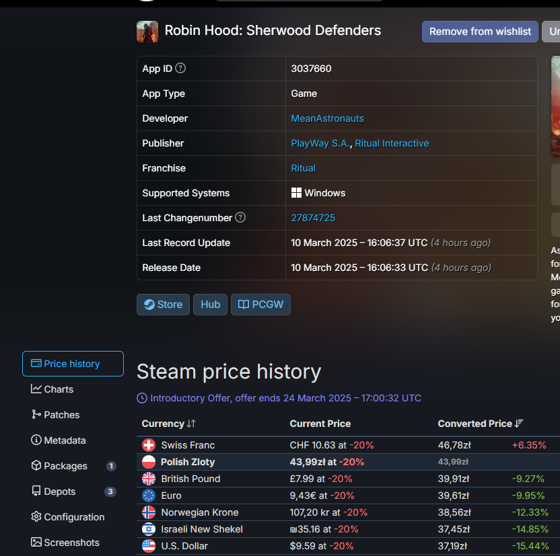
Task: Click the Polish flag icon
Action: tap(149, 462)
